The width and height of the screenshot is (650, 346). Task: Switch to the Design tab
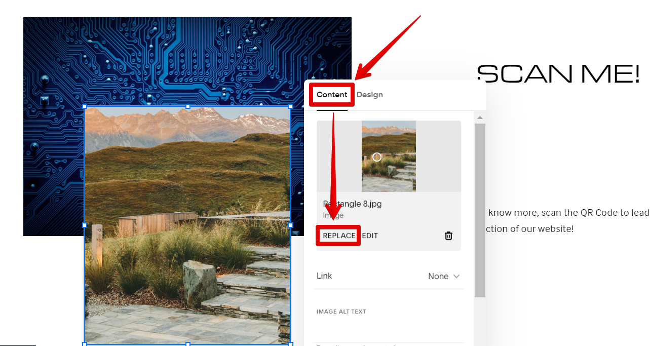[x=370, y=95]
